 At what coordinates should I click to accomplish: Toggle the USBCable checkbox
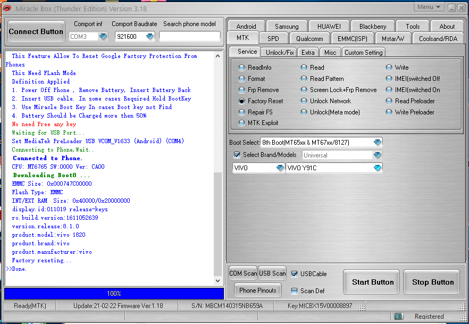[295, 274]
